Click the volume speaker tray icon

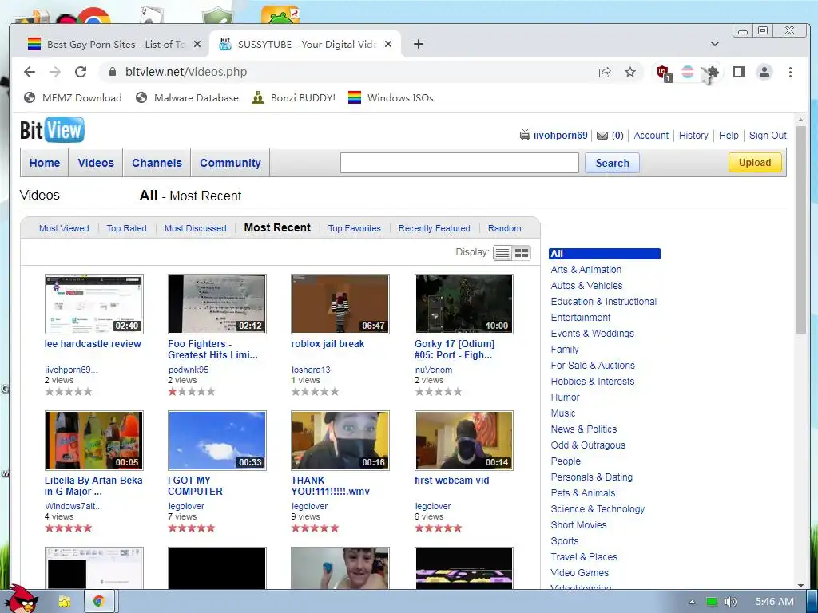point(730,602)
